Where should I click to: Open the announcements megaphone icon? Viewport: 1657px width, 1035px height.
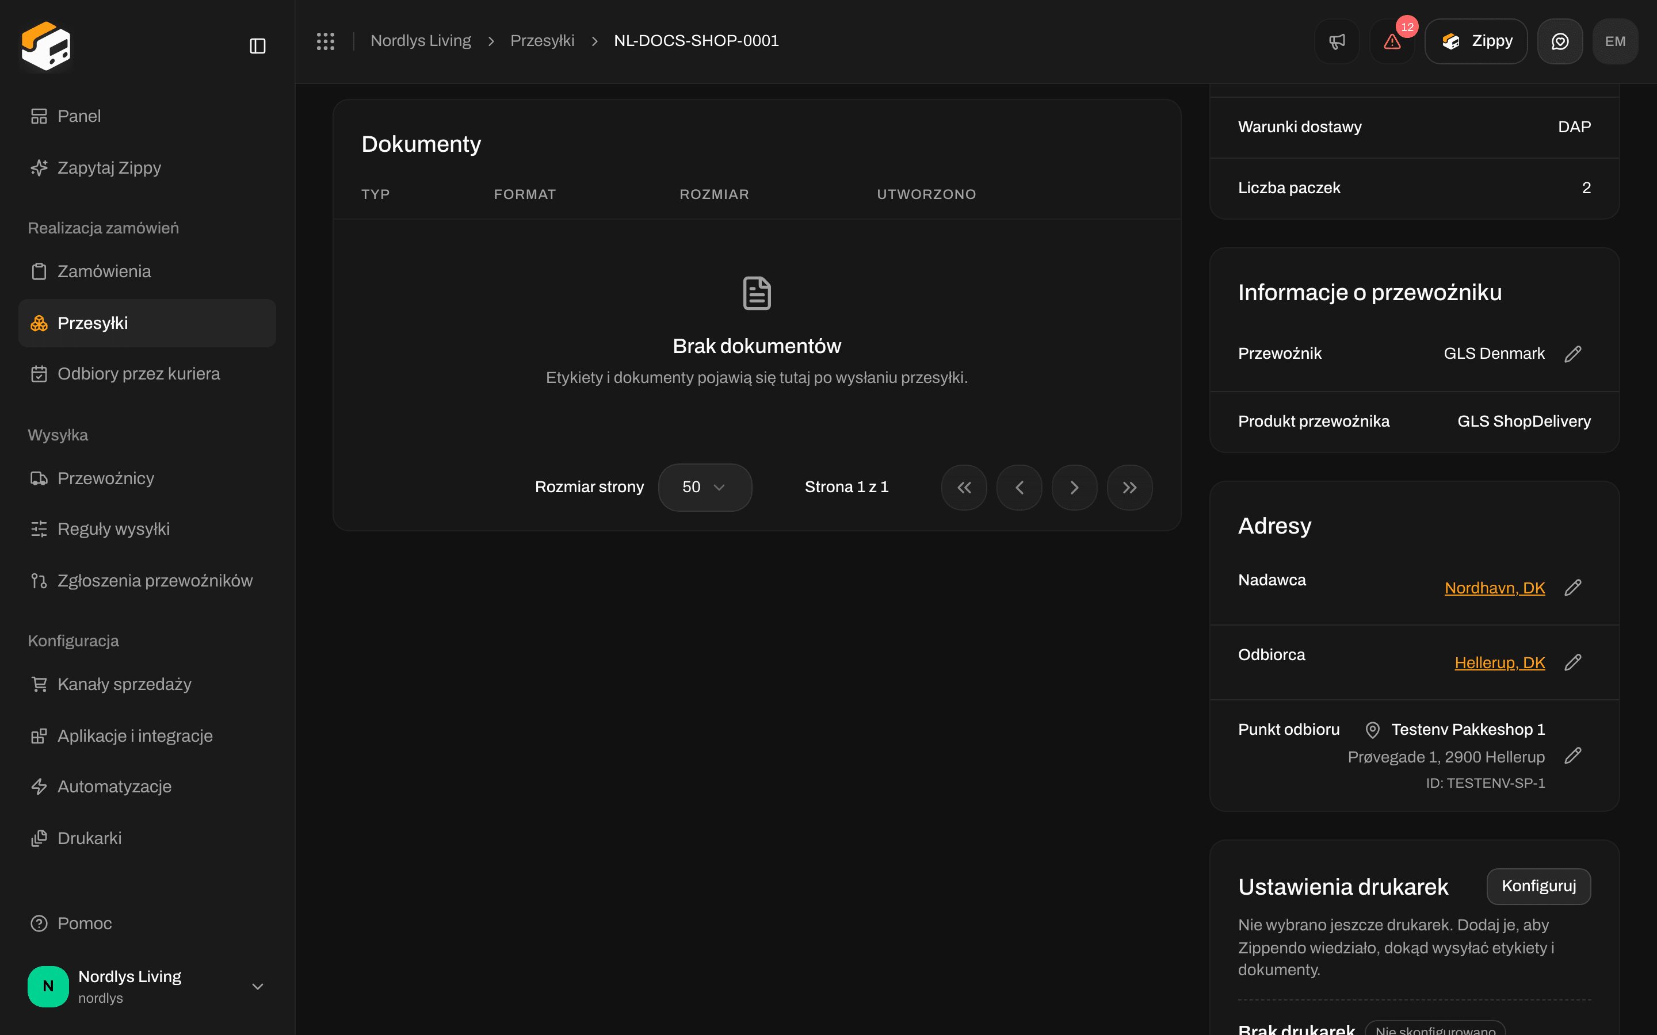coord(1337,41)
